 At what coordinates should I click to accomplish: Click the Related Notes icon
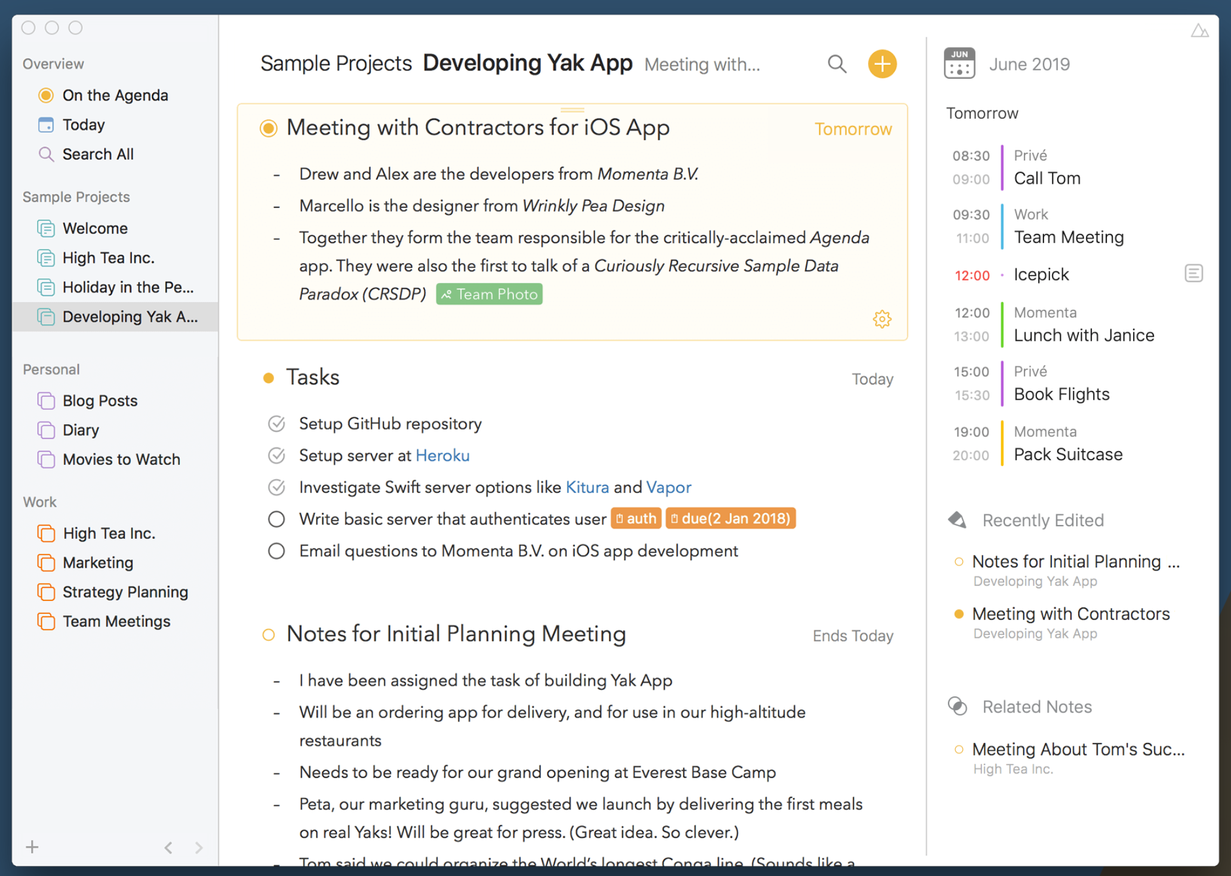pos(958,707)
